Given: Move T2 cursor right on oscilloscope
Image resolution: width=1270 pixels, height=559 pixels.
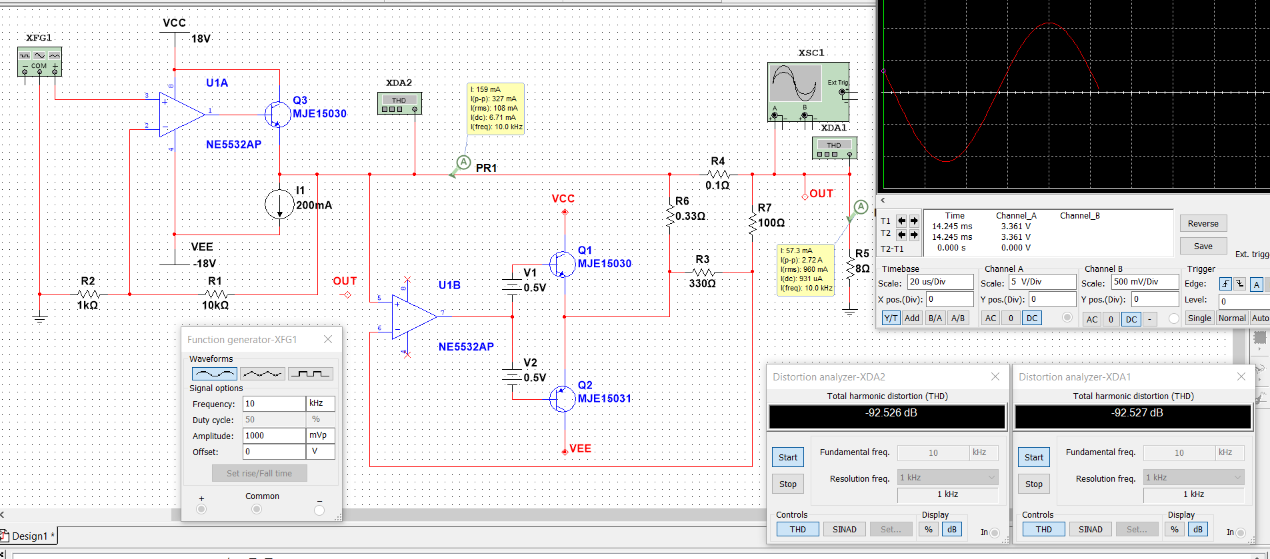Looking at the screenshot, I should click(x=914, y=235).
